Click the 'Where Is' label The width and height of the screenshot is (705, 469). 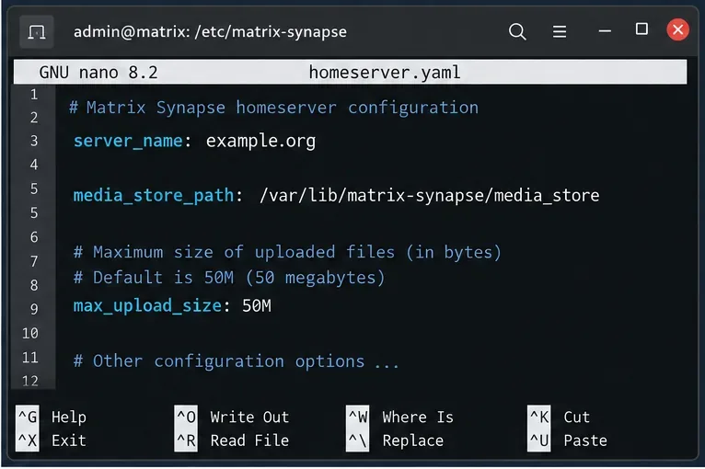[x=418, y=417]
